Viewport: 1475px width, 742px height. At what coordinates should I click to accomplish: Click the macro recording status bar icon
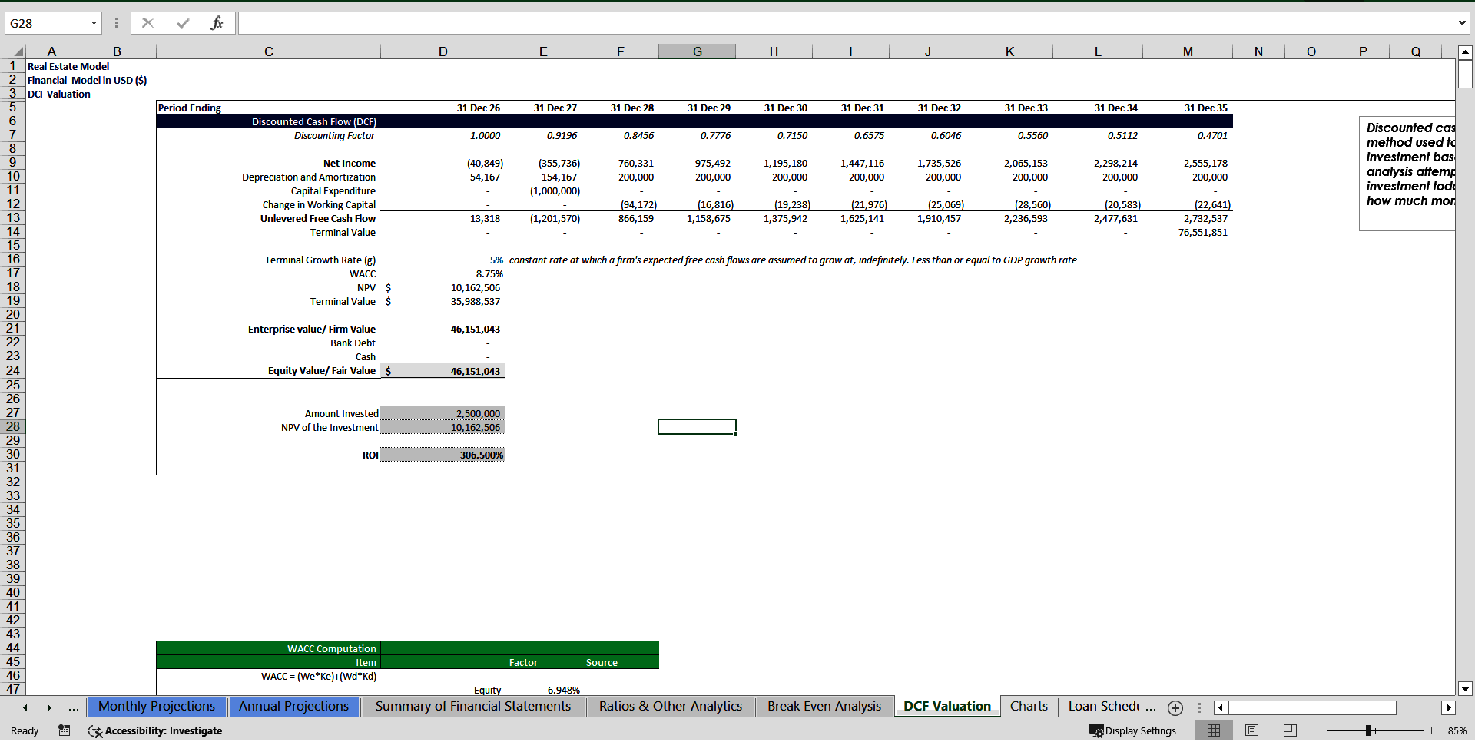pyautogui.click(x=65, y=730)
